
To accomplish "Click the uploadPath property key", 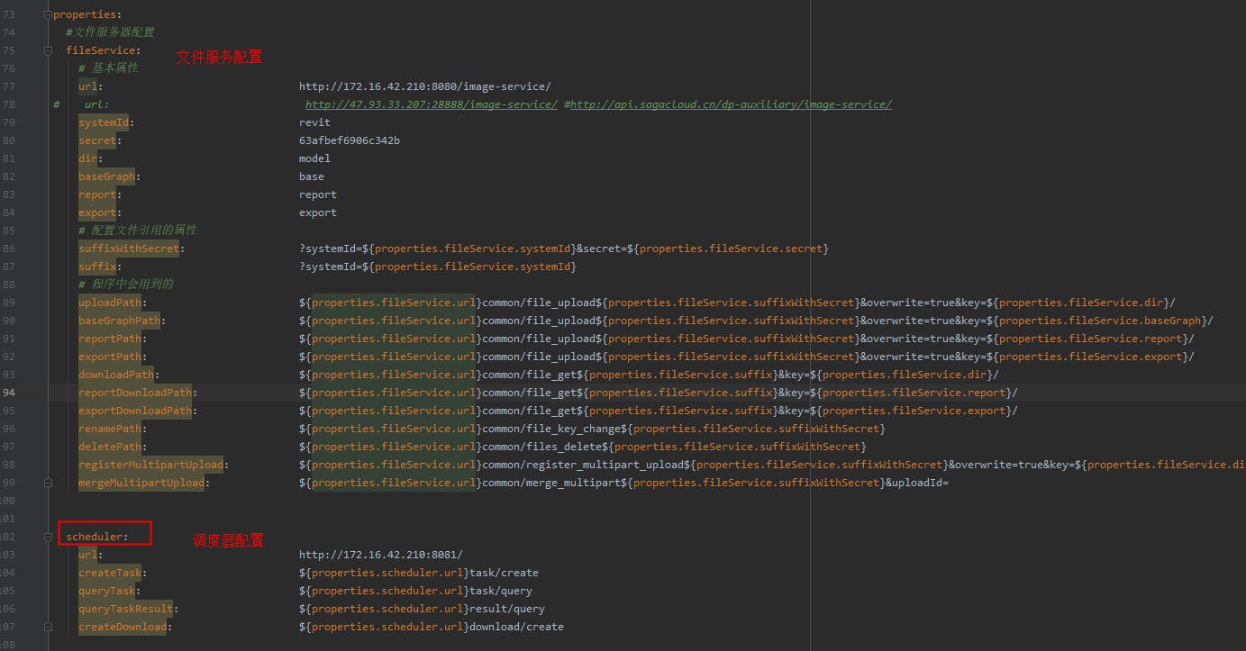I will (109, 303).
